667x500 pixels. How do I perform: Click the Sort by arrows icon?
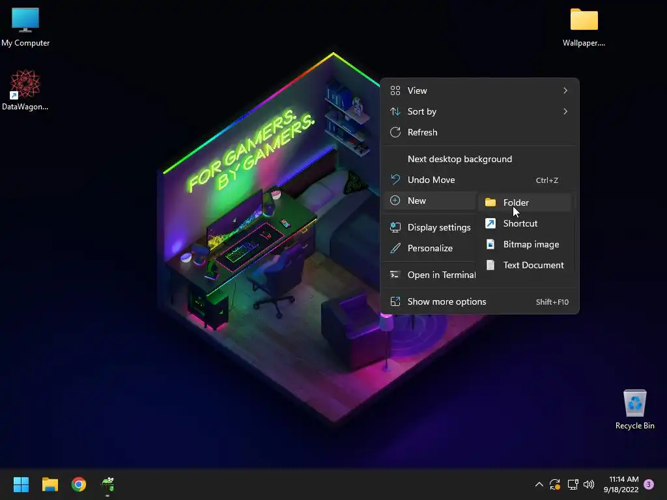(x=395, y=111)
